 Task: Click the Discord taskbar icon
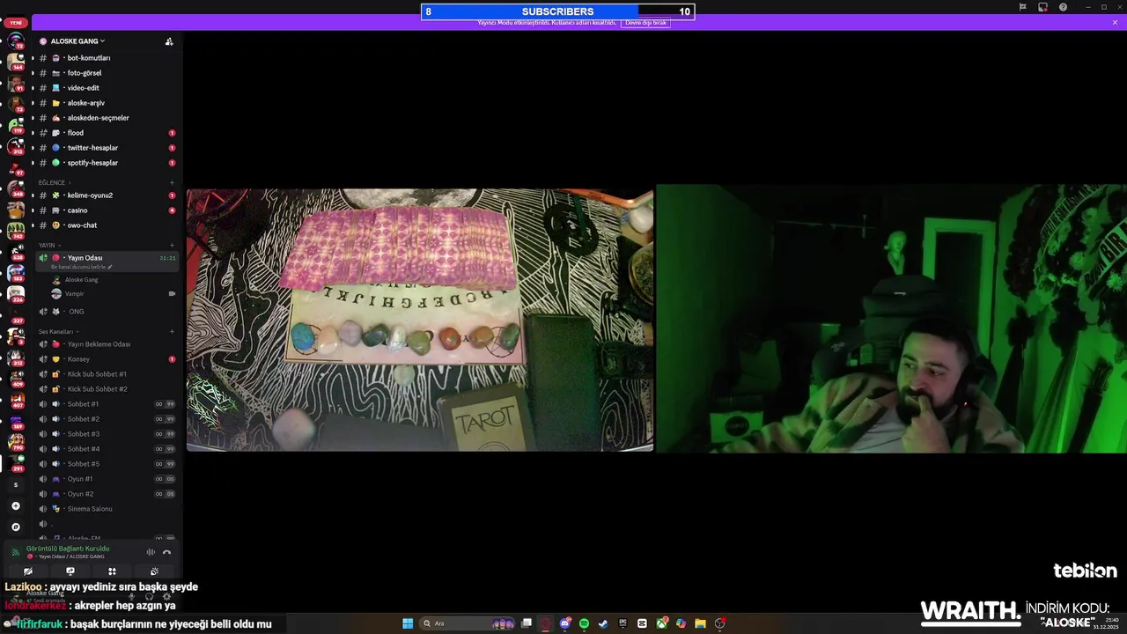[x=564, y=623]
